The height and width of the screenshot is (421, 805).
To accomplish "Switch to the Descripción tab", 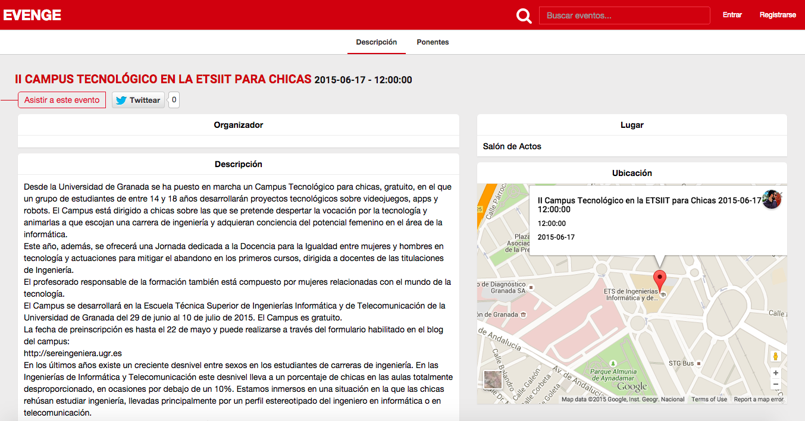I will (x=377, y=42).
